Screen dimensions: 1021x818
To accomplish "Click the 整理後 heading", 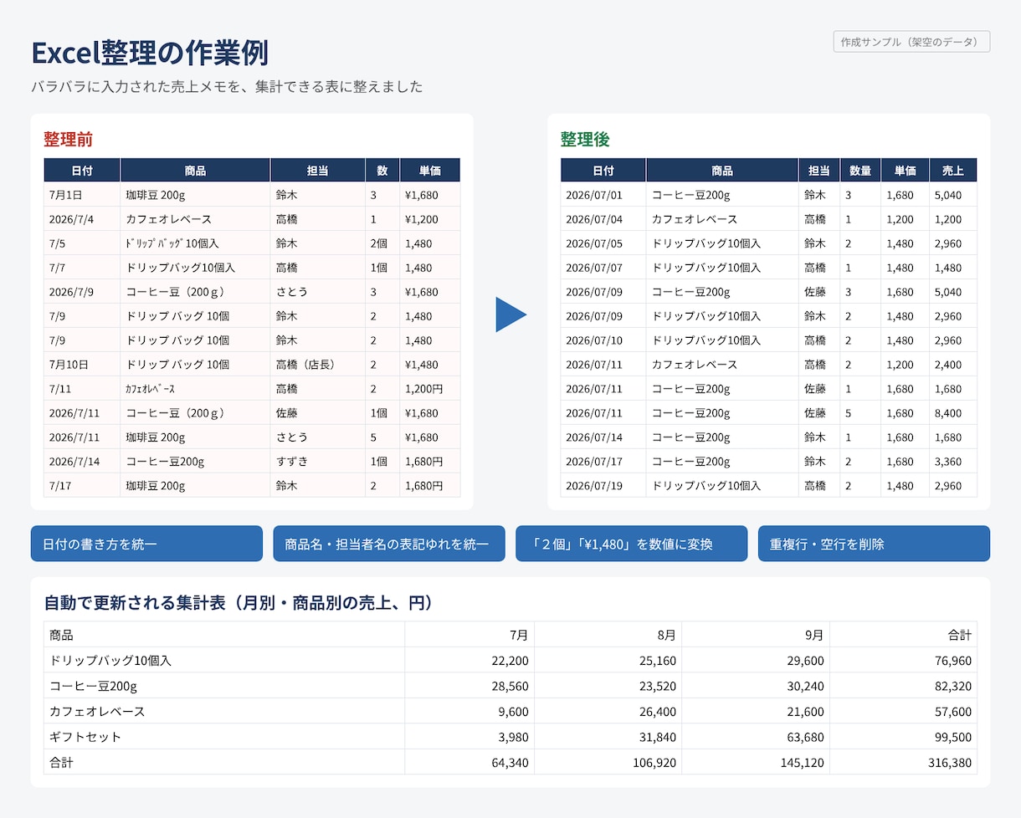I will [x=585, y=139].
